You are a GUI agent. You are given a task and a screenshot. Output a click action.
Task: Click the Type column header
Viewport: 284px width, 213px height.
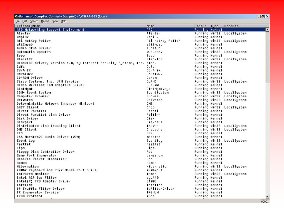[x=214, y=26]
